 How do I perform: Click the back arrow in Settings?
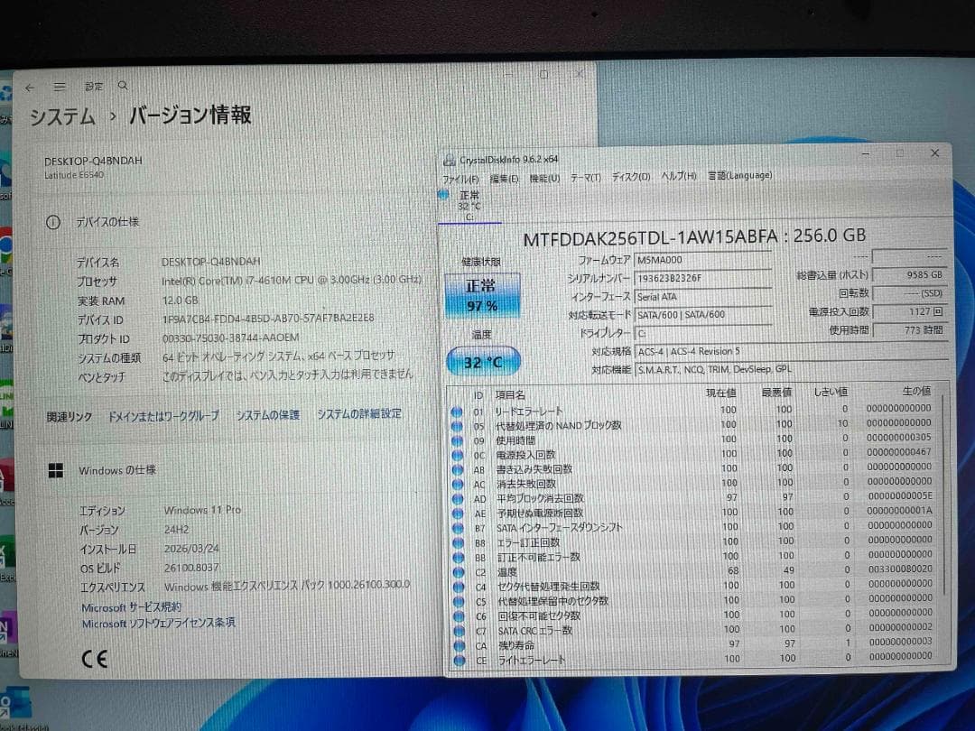pyautogui.click(x=28, y=86)
